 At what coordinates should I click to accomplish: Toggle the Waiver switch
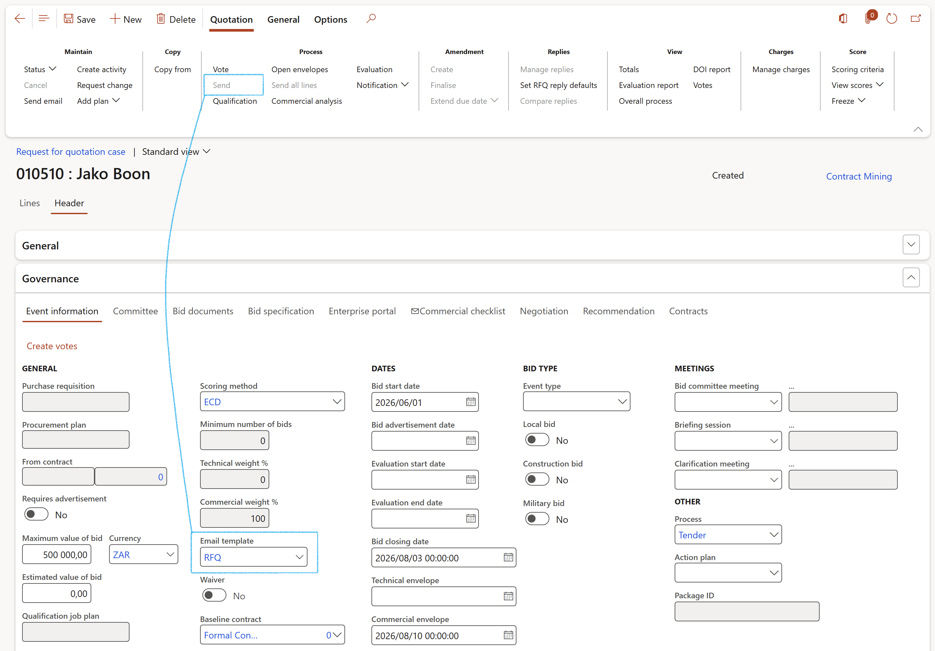point(214,595)
